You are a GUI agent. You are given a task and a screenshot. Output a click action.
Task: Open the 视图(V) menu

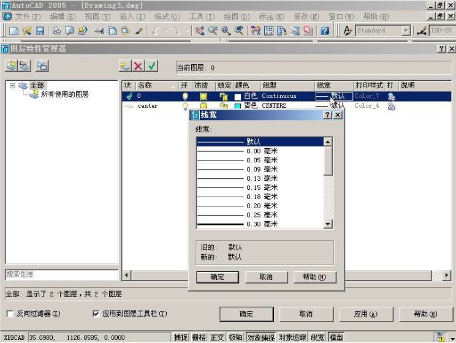click(97, 17)
